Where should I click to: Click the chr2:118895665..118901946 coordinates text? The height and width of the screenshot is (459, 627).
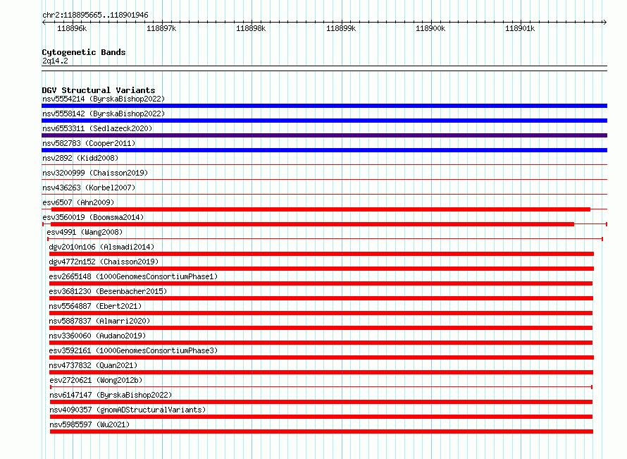coord(95,15)
